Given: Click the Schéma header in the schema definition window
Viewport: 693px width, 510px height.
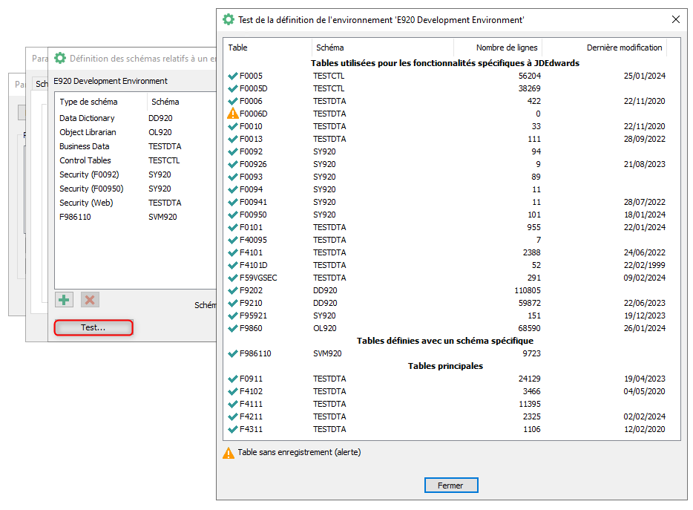Looking at the screenshot, I should pos(182,102).
